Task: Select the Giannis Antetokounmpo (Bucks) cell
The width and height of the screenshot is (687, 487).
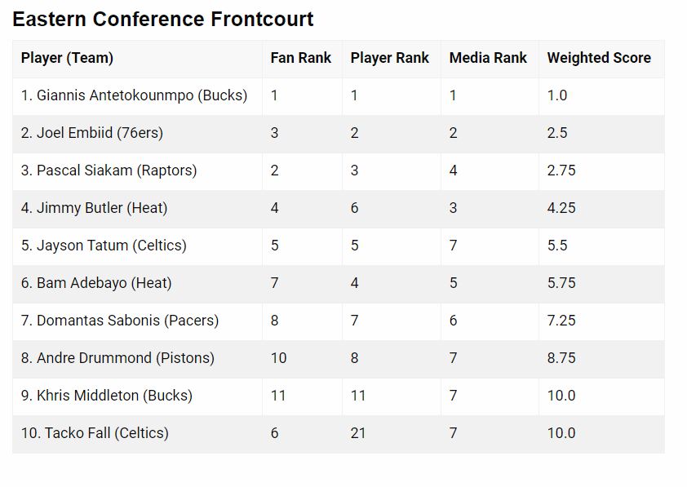Action: [134, 95]
